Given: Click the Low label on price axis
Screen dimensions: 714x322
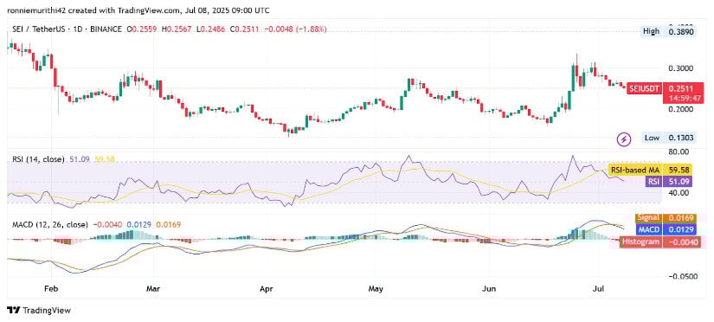Looking at the screenshot, I should pyautogui.click(x=651, y=138).
